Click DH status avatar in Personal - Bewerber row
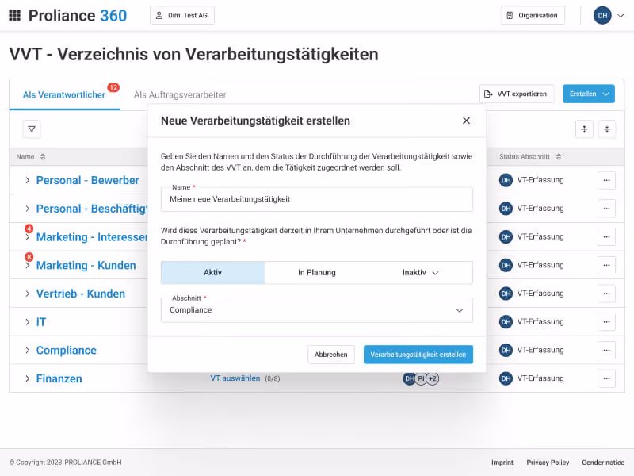This screenshot has height=476, width=634. click(506, 180)
